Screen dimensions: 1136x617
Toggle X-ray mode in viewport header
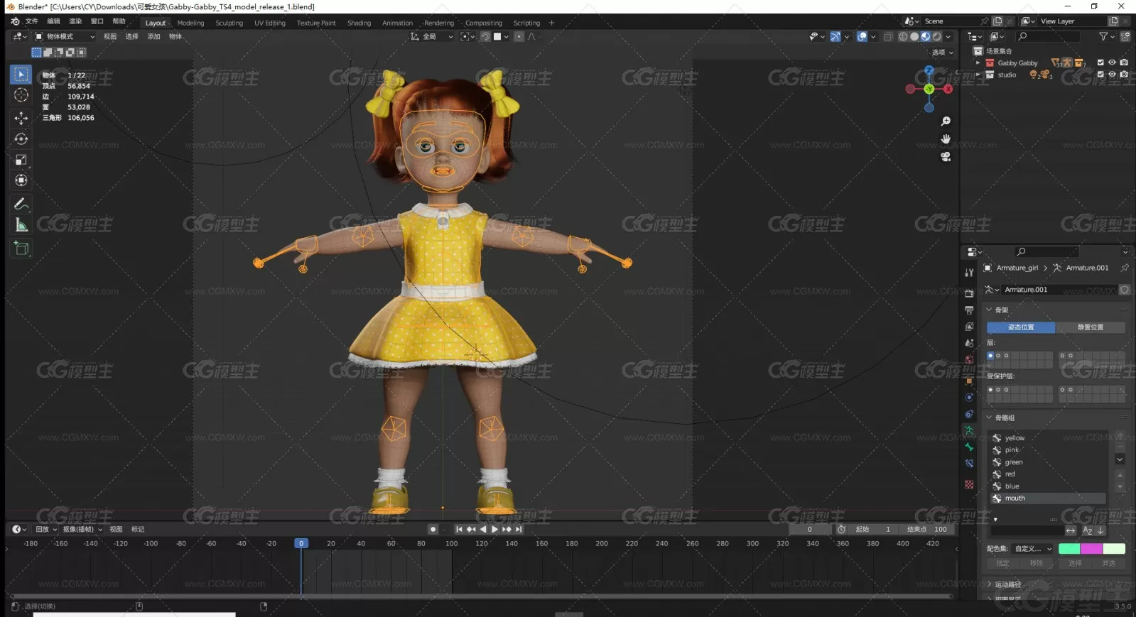[x=888, y=37]
